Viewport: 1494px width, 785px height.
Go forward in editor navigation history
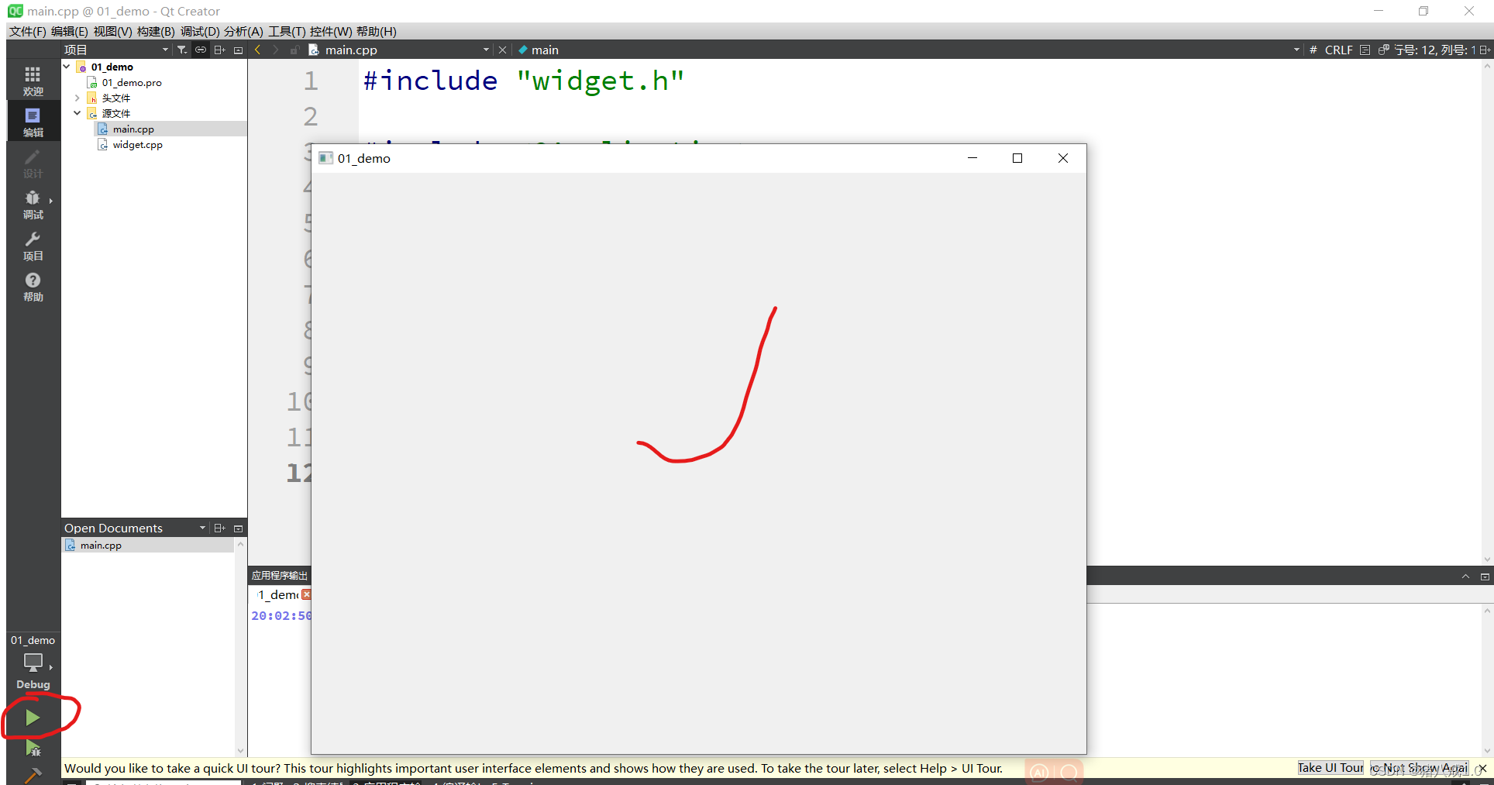276,50
